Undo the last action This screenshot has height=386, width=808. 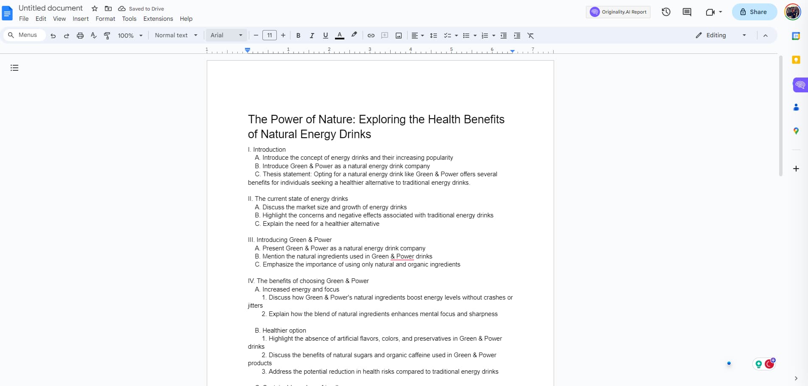[x=53, y=35]
